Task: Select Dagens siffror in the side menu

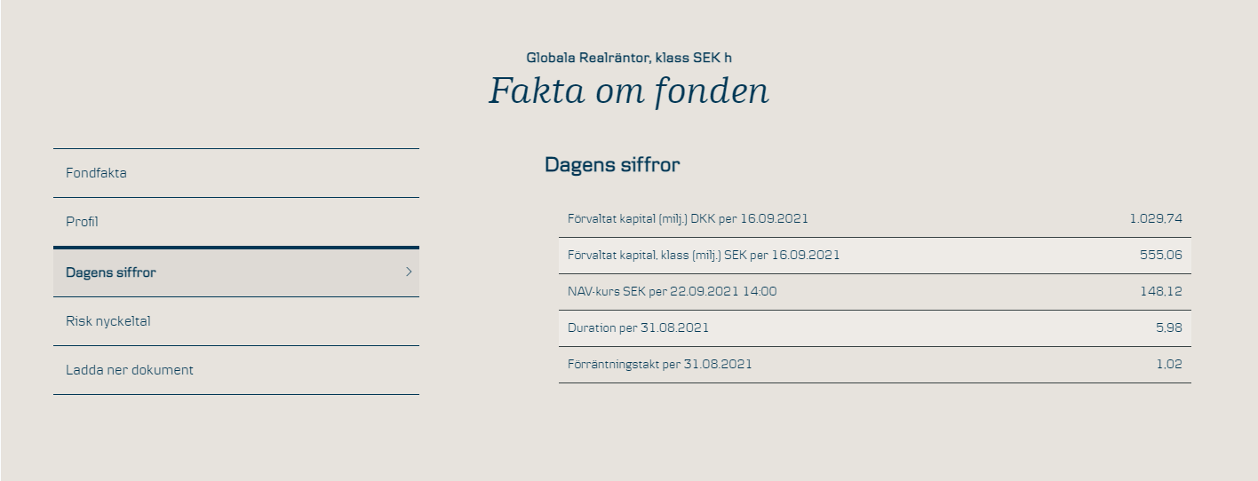Action: pyautogui.click(x=236, y=272)
